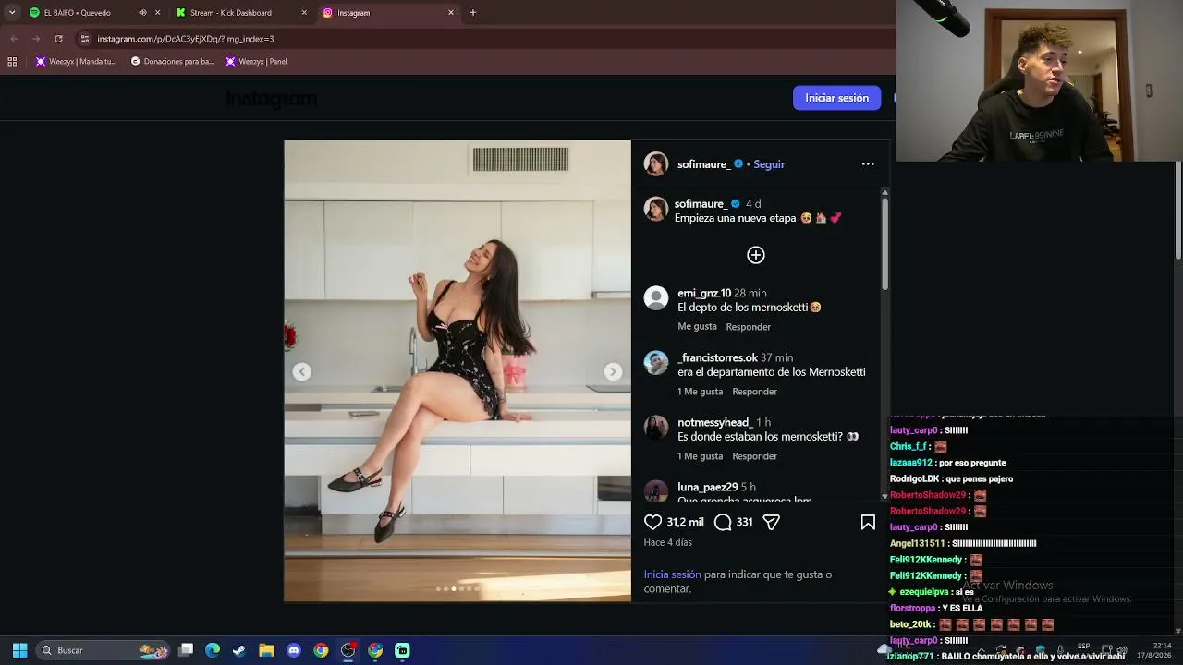Reply to emi_gnz.10's comment

coord(749,327)
